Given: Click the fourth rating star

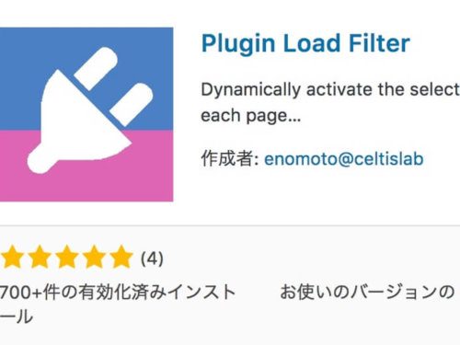Looking at the screenshot, I should tap(95, 257).
